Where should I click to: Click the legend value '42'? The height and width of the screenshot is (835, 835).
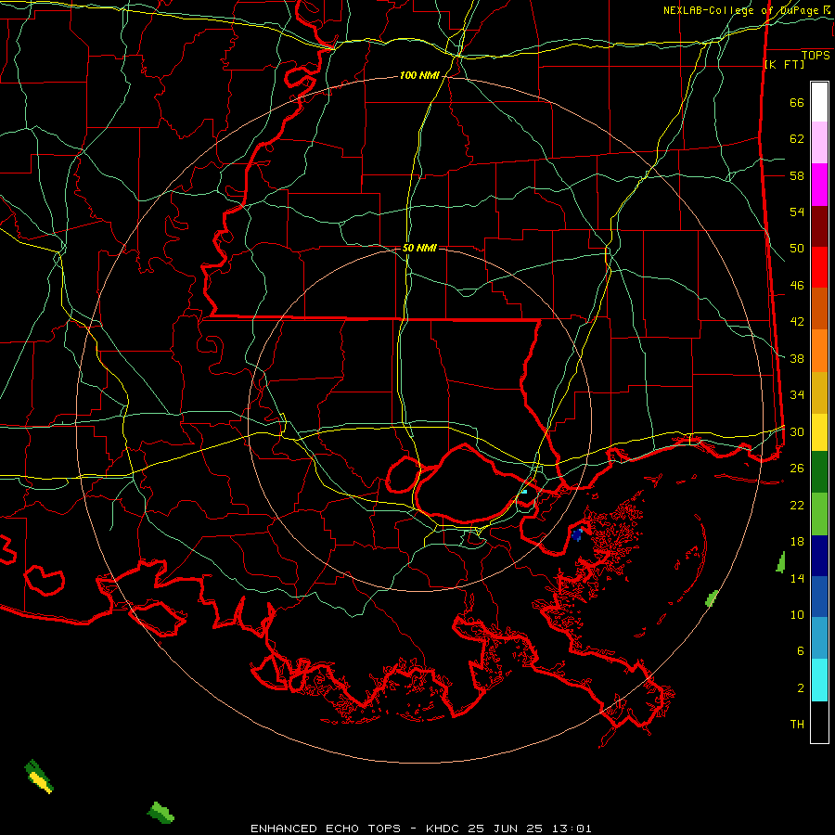click(x=797, y=322)
